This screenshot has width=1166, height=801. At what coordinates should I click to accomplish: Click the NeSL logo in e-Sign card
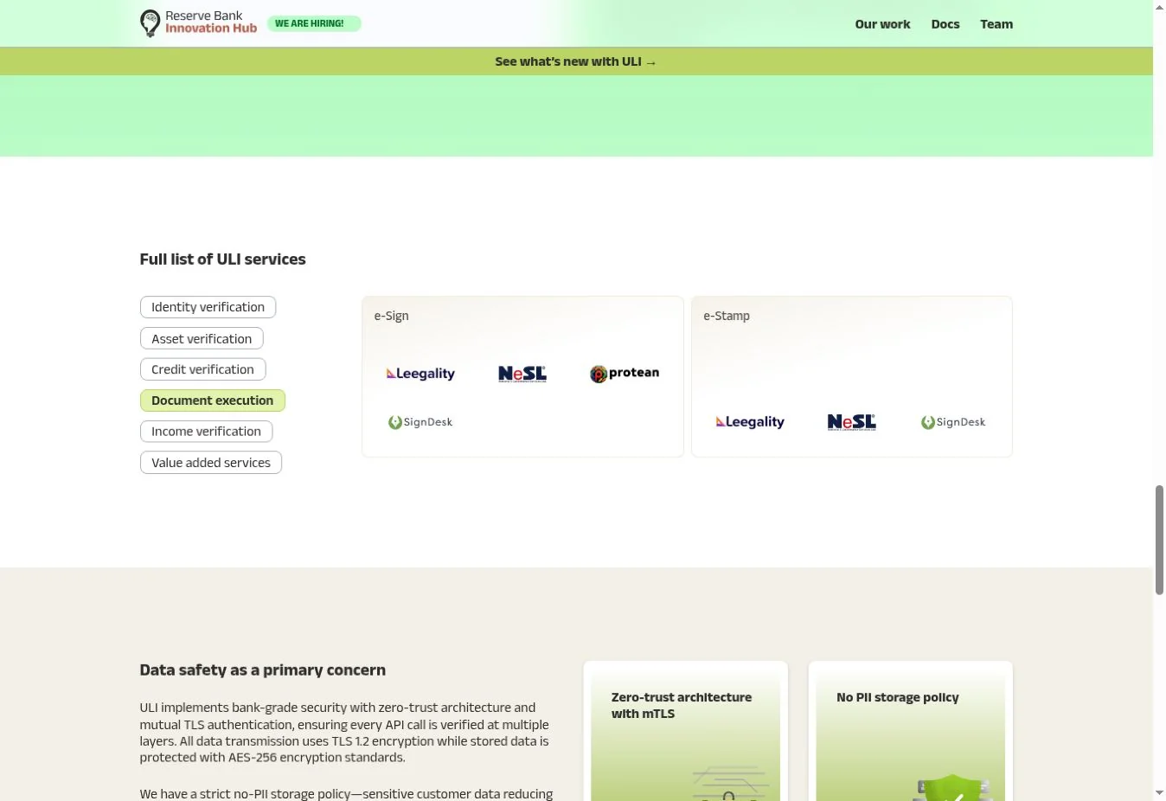[x=522, y=374]
